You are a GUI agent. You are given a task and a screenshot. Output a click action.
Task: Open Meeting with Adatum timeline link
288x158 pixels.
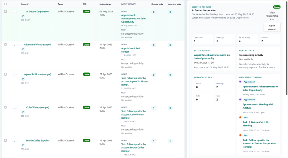(258, 106)
